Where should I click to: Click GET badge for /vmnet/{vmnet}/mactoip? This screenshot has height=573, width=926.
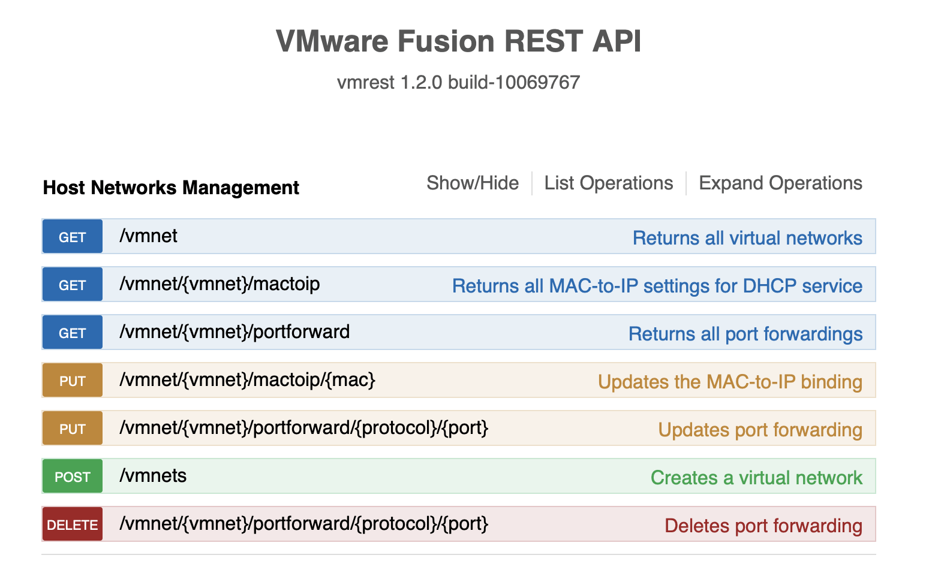click(73, 285)
